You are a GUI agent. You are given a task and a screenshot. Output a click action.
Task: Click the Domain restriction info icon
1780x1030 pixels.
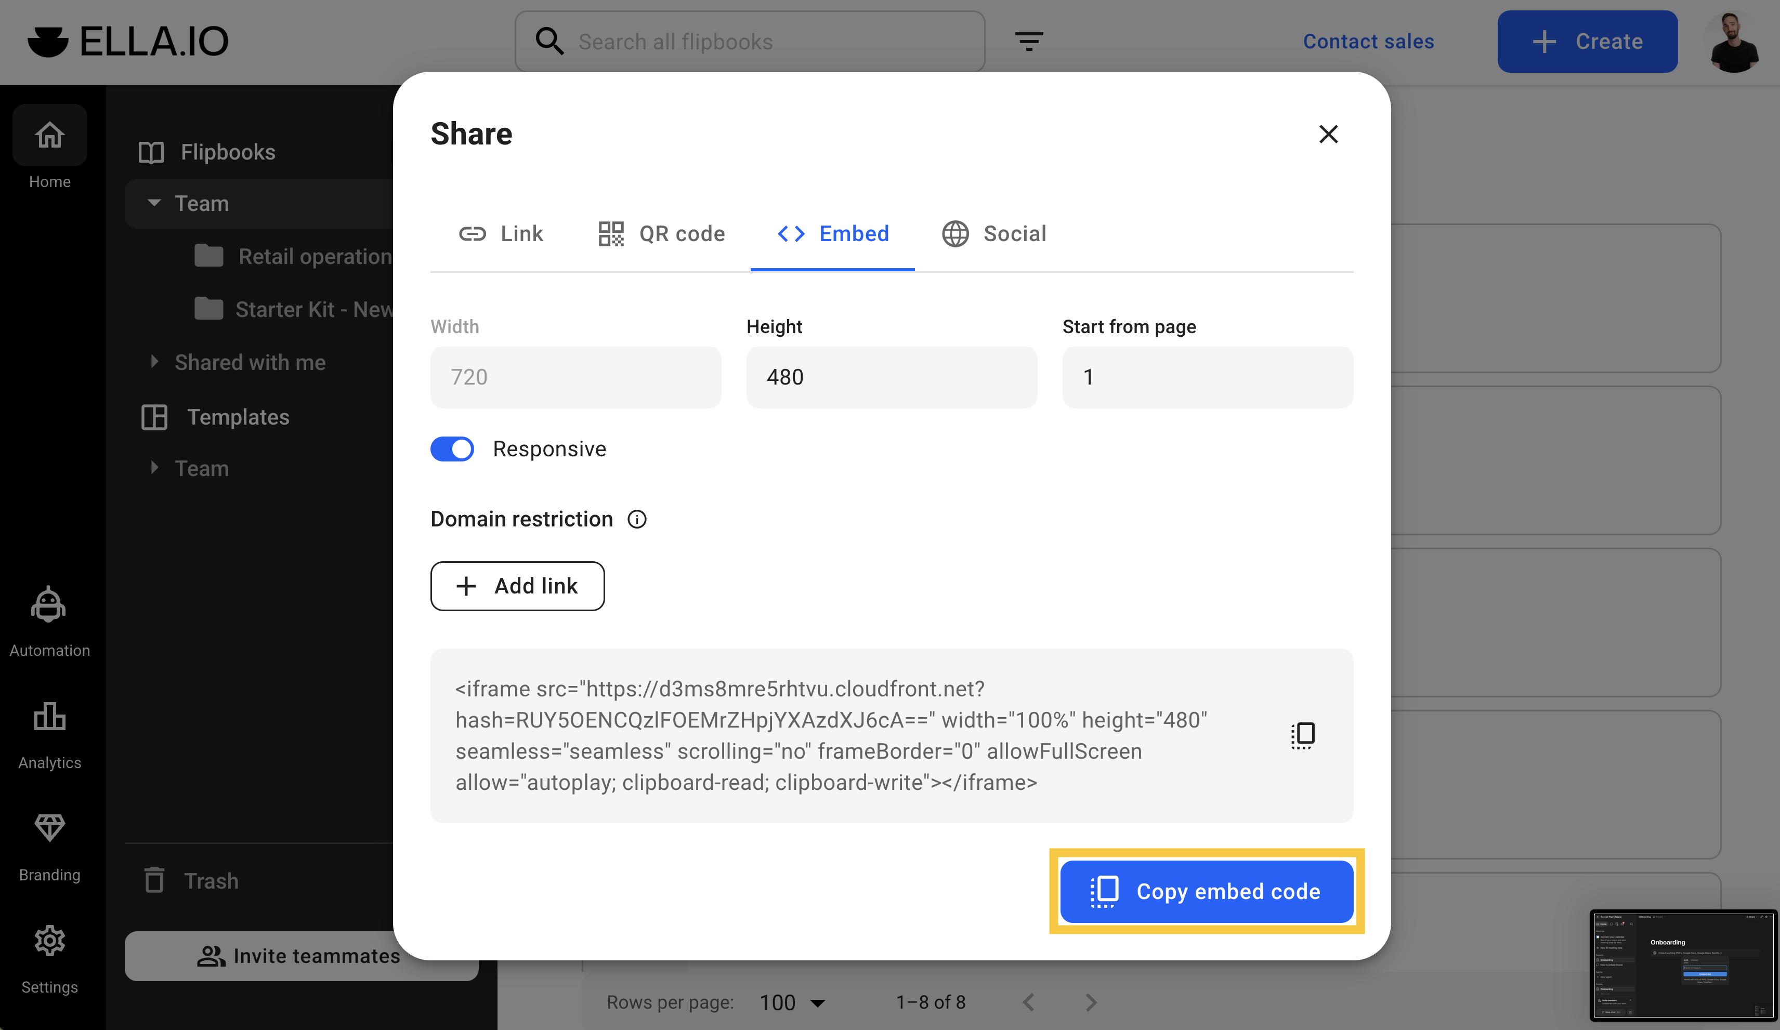click(636, 520)
